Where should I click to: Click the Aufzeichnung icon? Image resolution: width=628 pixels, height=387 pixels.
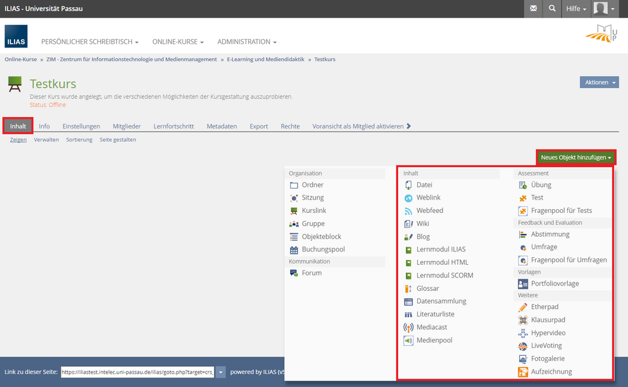(x=523, y=372)
